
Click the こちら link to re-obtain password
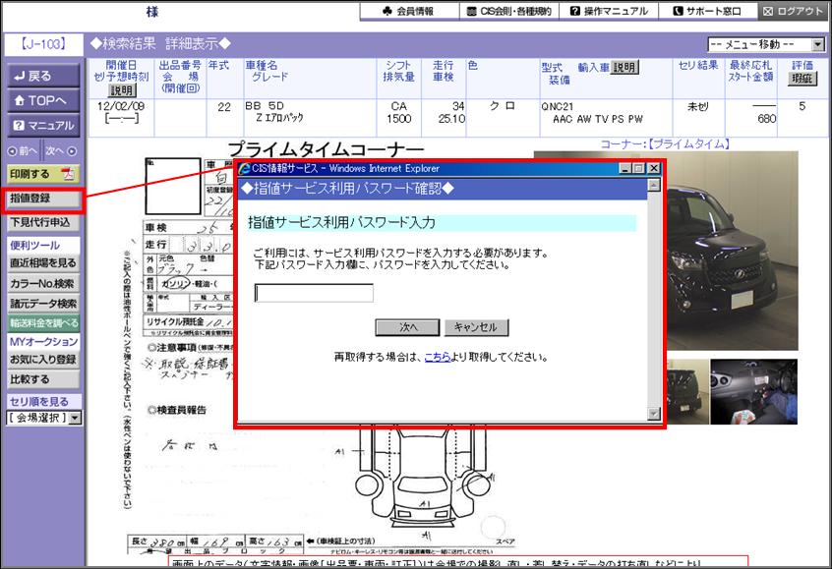(438, 358)
